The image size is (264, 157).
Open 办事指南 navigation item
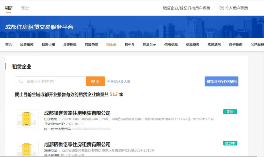click(x=235, y=44)
